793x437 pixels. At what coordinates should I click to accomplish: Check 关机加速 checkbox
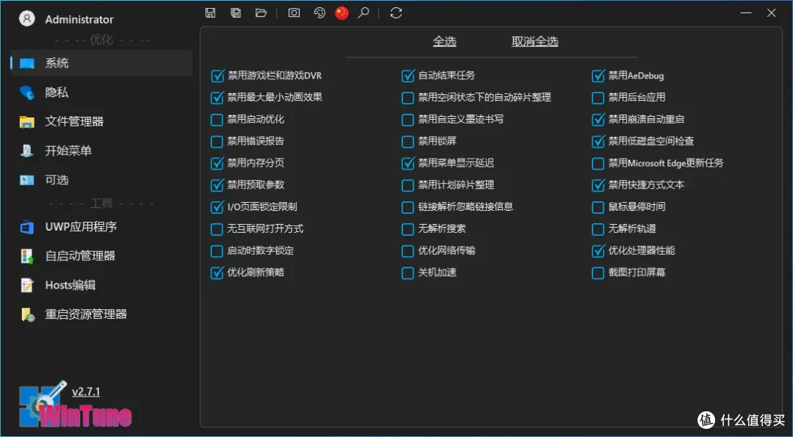pos(408,273)
